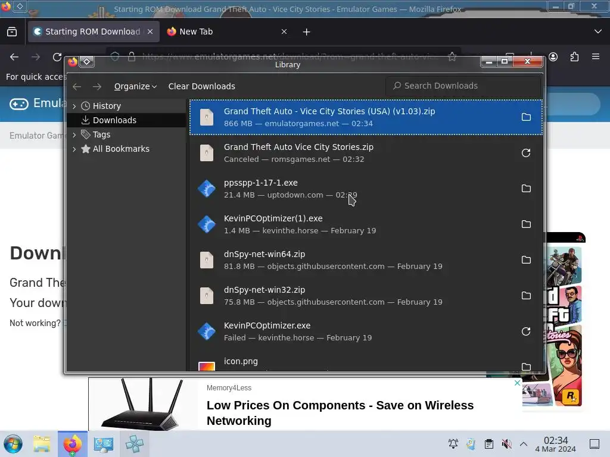Close the New Tab tab
Image resolution: width=610 pixels, height=457 pixels.
click(284, 32)
